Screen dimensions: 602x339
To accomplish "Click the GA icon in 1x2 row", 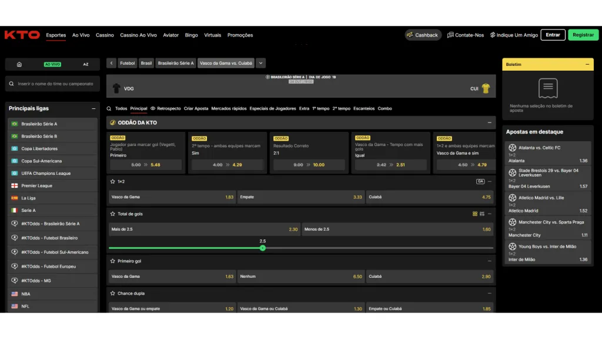I will [x=480, y=181].
